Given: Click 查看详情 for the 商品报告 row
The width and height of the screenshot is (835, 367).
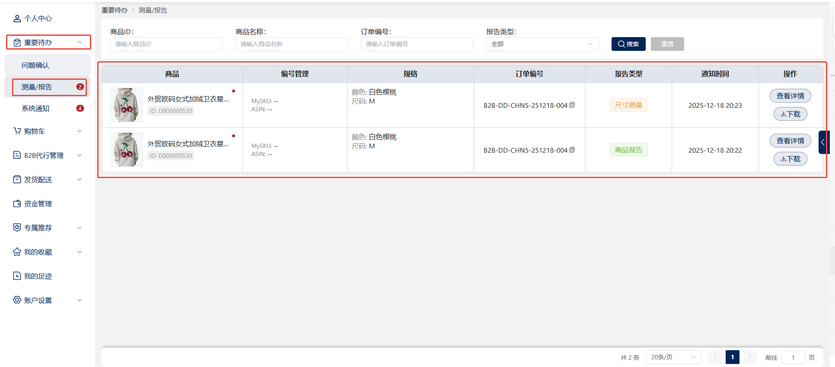Looking at the screenshot, I should 790,141.
